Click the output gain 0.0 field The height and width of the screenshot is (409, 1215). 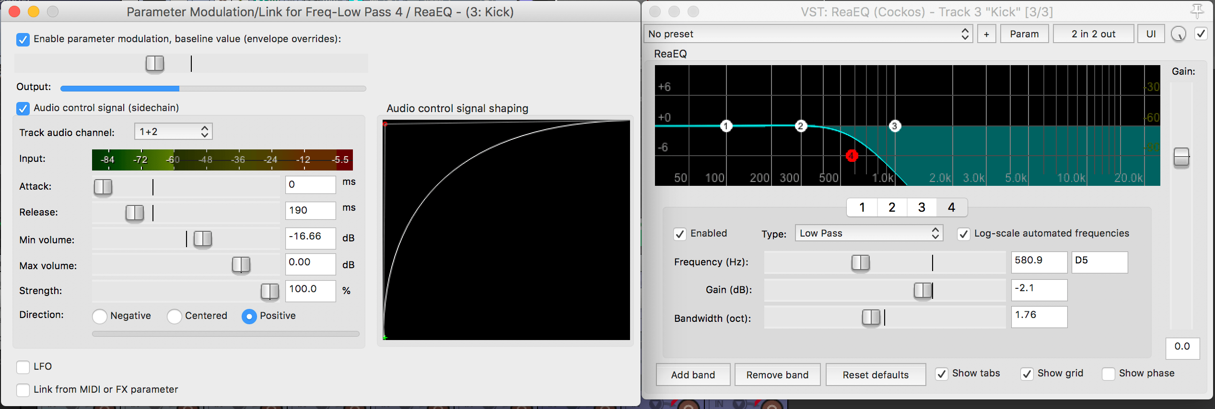click(1182, 348)
